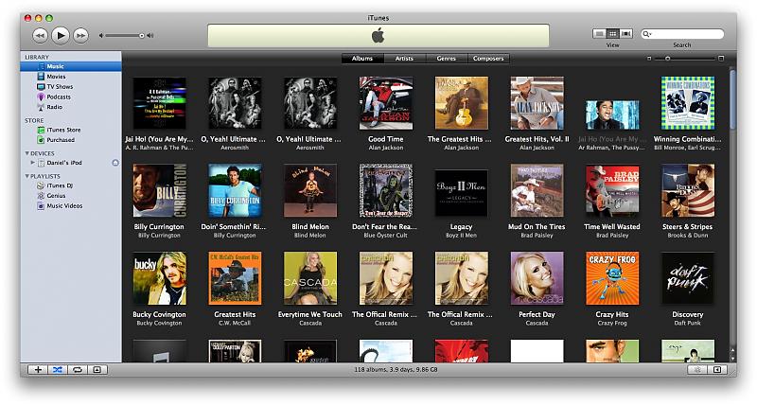Viewport: 757px width, 405px height.
Task: Collapse the Devices section
Action: click(27, 152)
